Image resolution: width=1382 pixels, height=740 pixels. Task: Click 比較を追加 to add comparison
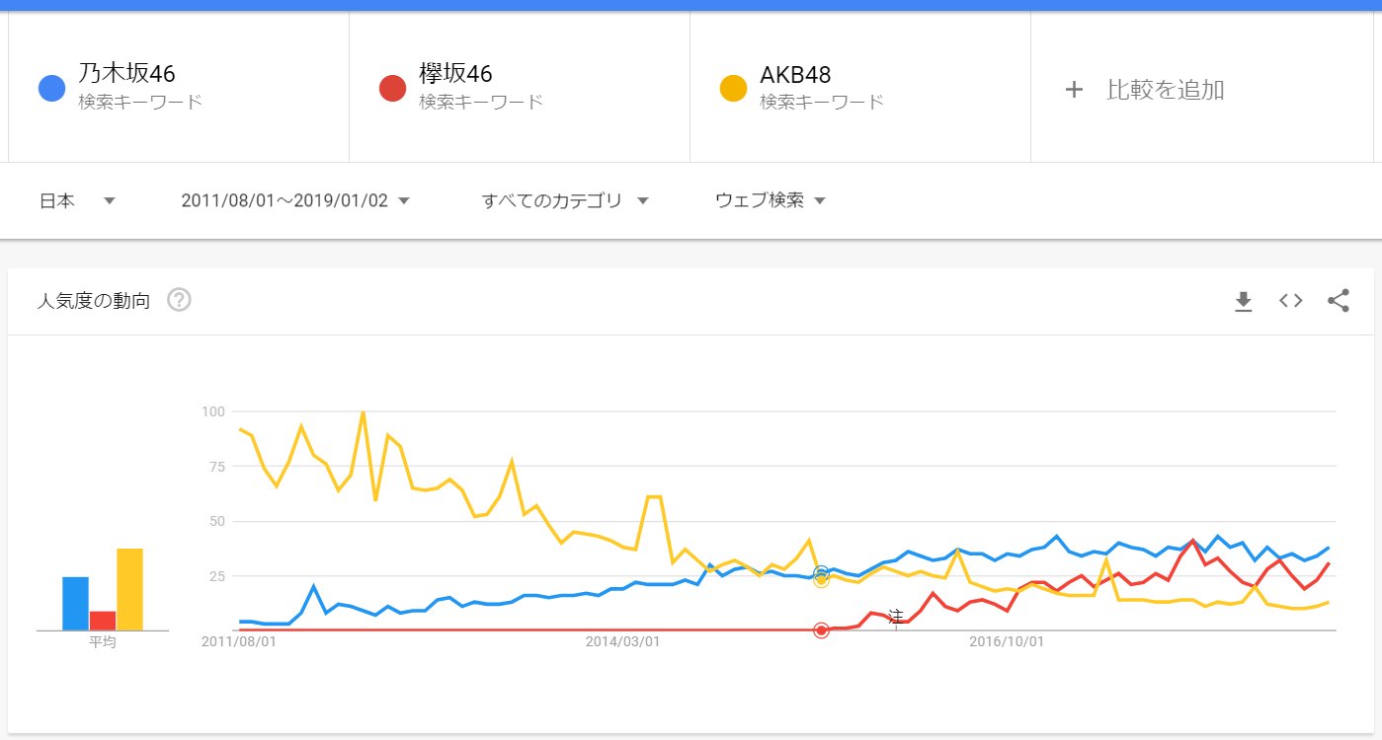(1166, 90)
